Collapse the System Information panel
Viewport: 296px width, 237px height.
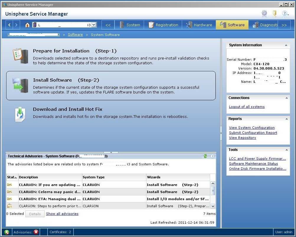[286, 45]
